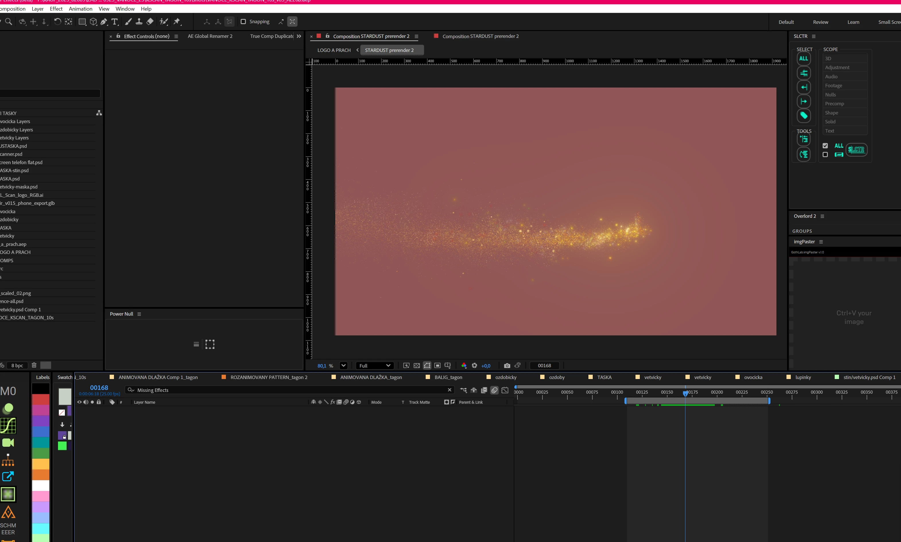Navigate to LOGO A PRACH breadcrumb
901x542 pixels.
(334, 50)
